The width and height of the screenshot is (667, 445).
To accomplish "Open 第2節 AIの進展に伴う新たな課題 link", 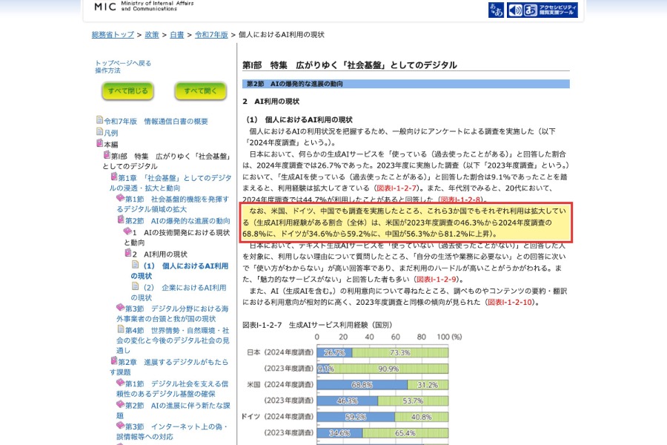I will [173, 410].
